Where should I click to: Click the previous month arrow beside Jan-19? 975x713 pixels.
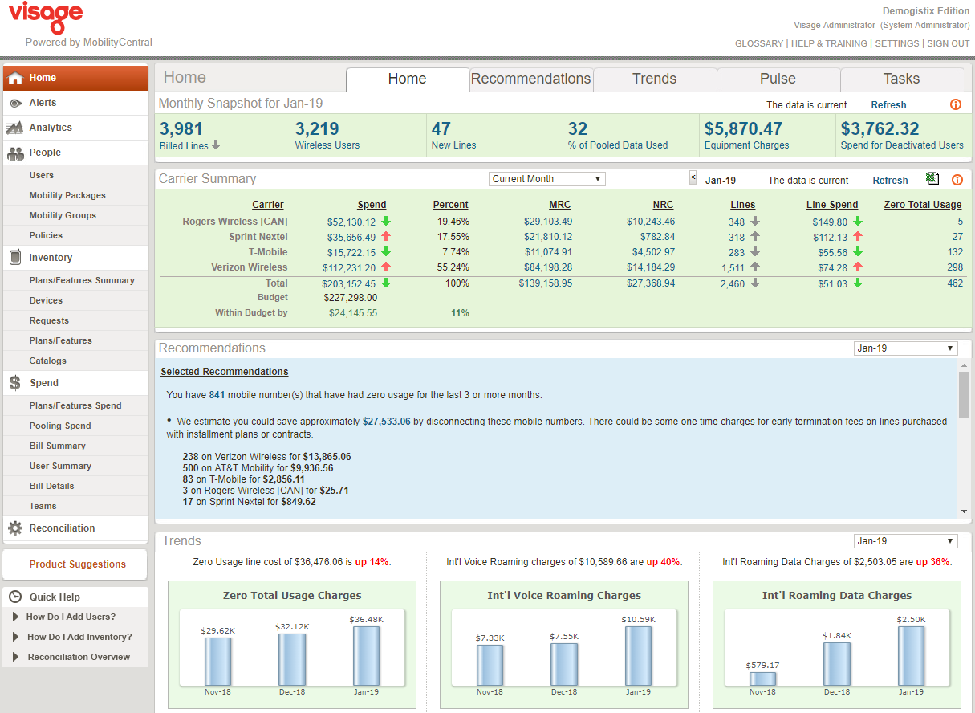point(693,178)
